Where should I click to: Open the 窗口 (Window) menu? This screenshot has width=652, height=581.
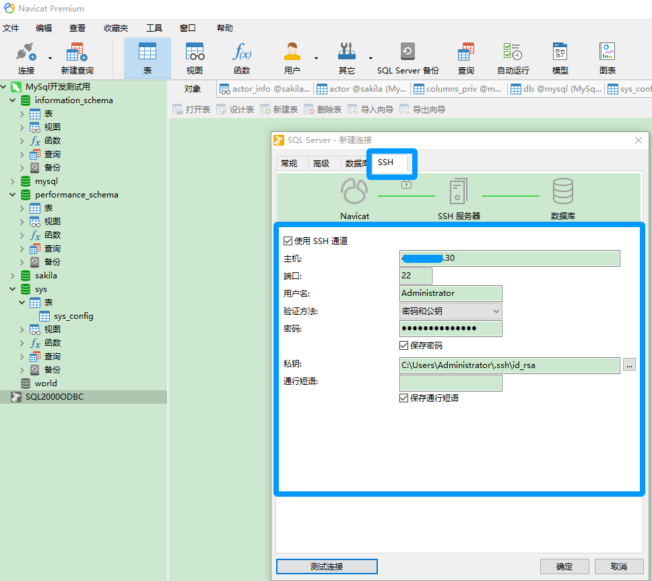[187, 28]
